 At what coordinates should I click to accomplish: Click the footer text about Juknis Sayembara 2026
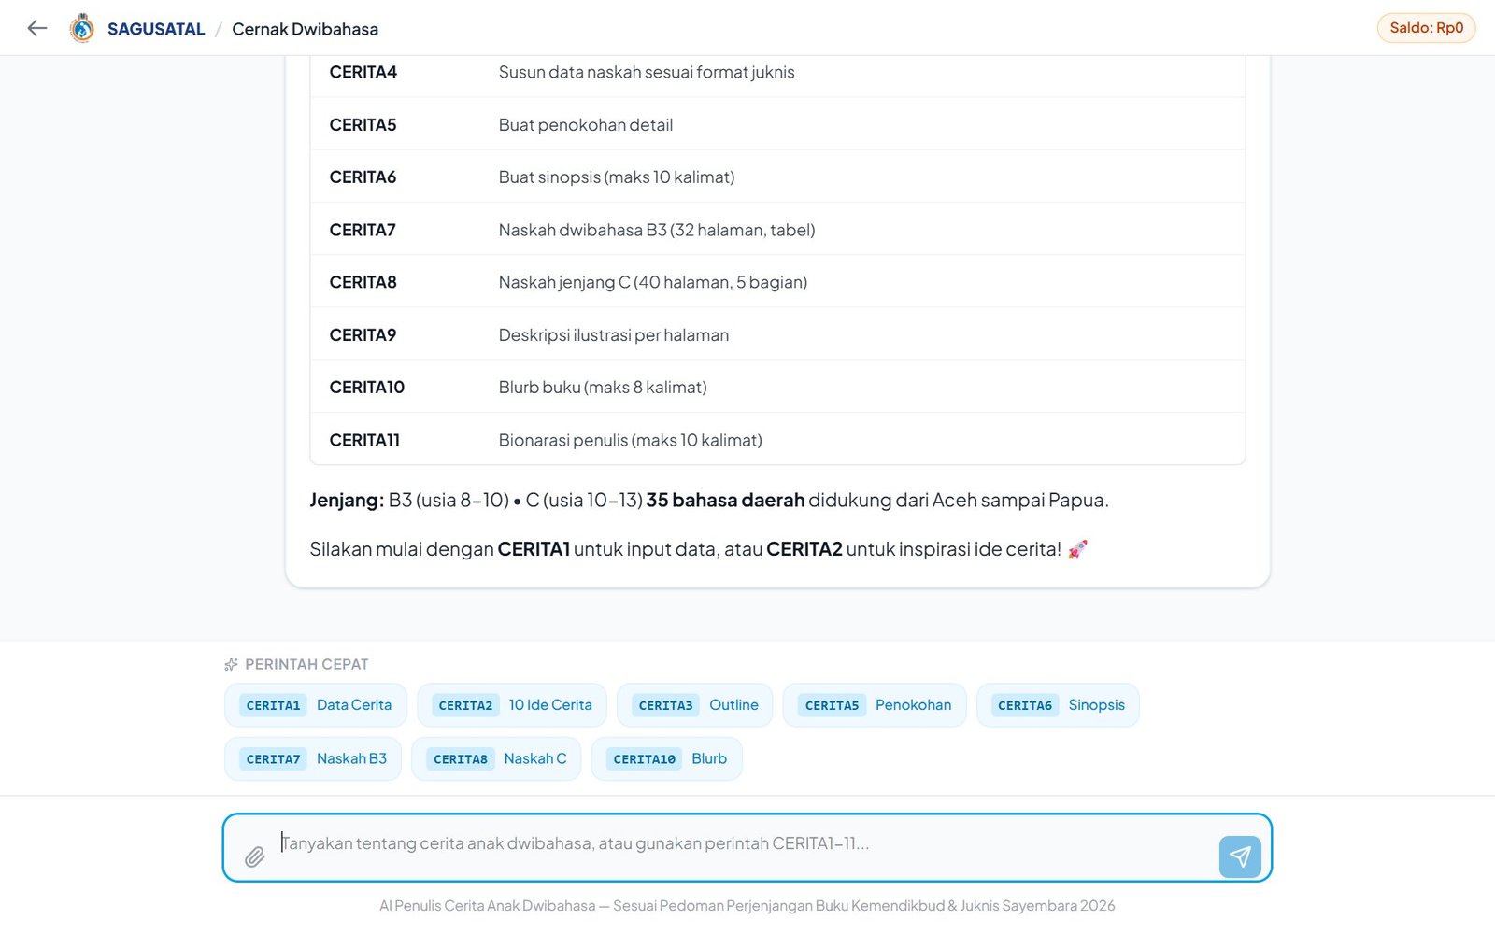[x=747, y=905]
